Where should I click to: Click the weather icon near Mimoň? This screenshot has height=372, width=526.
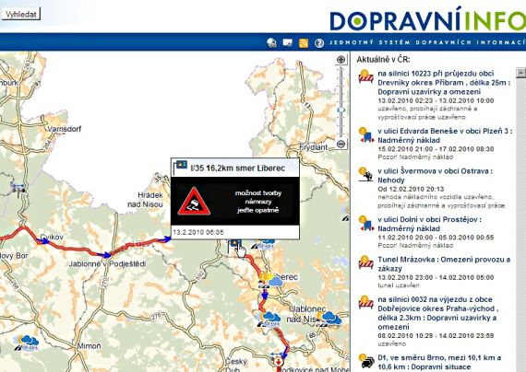click(27, 343)
